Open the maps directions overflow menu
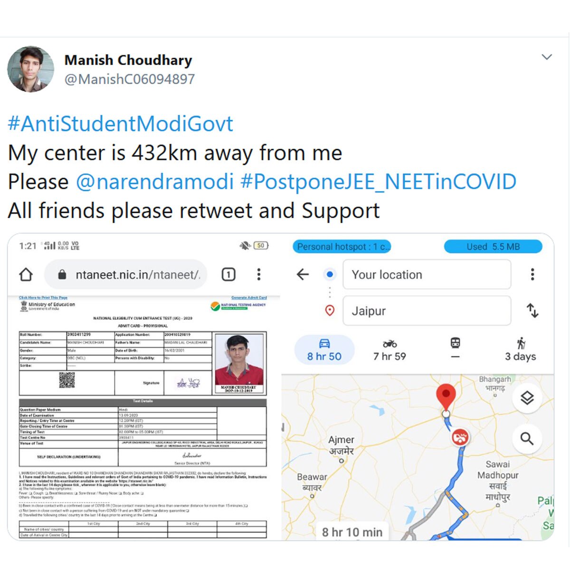This screenshot has width=570, height=570. pyautogui.click(x=532, y=274)
